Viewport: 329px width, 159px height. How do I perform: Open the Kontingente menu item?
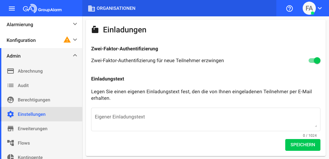30,157
